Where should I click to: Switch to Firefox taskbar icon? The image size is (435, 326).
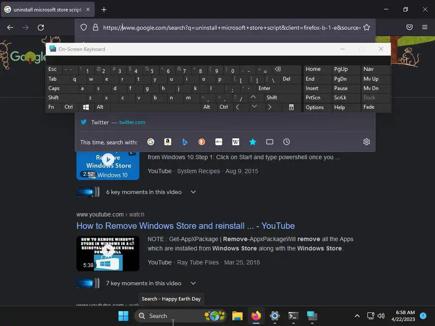point(256,316)
